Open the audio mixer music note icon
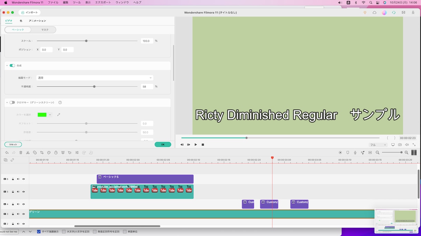Viewport: 421px width, 236px height. coord(363,153)
